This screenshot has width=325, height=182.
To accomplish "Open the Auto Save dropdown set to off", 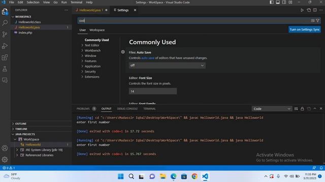I will click(167, 65).
